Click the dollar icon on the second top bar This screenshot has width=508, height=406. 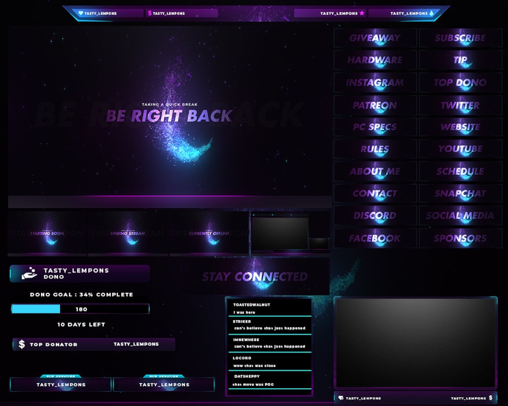[149, 13]
